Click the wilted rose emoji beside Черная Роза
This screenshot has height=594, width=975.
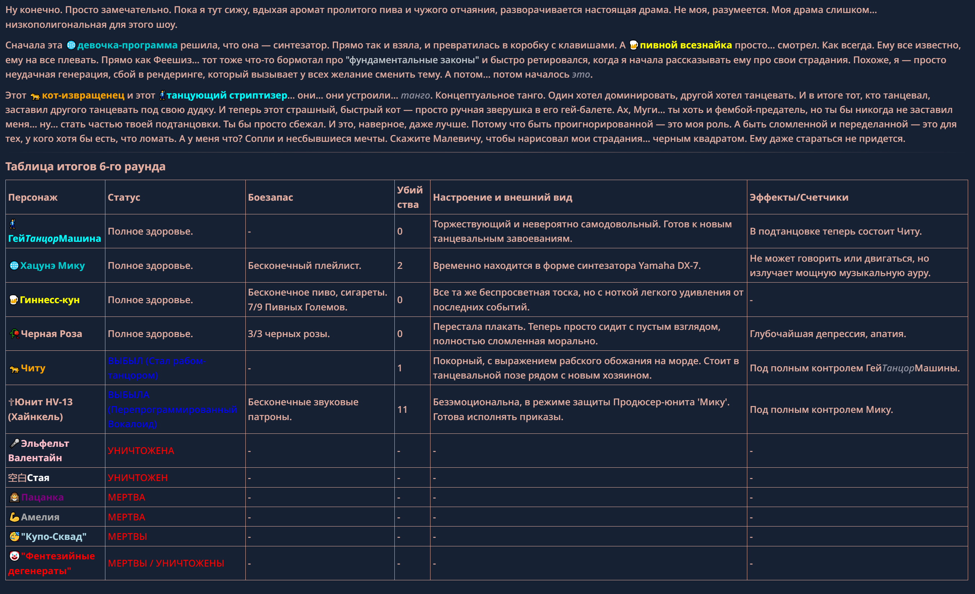point(14,334)
